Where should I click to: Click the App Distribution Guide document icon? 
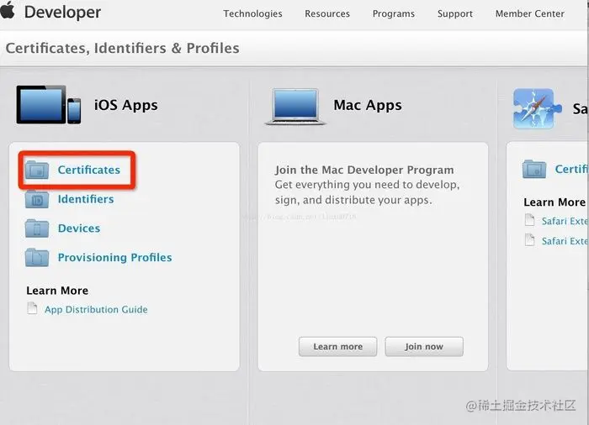pyautogui.click(x=32, y=308)
